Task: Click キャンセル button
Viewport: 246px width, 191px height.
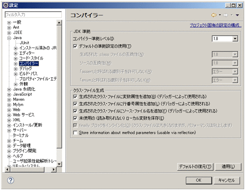Action: pos(227,180)
